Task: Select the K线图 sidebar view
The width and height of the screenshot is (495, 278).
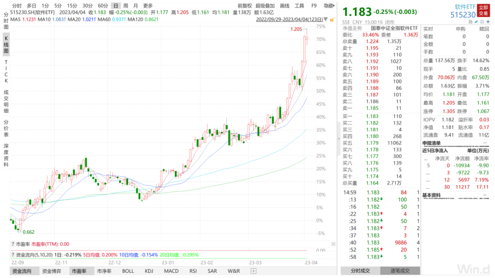Action: click(6, 45)
